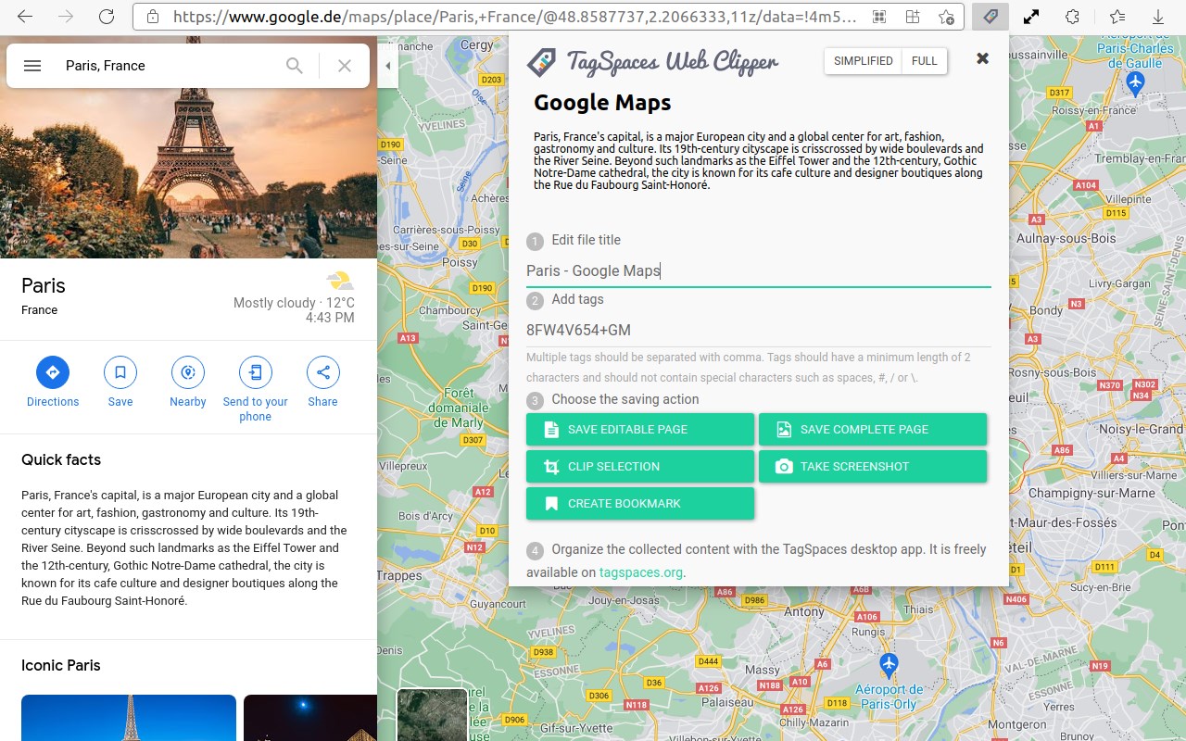Click Forêt domaniale de Marly label
The height and width of the screenshot is (741, 1186).
459,408
